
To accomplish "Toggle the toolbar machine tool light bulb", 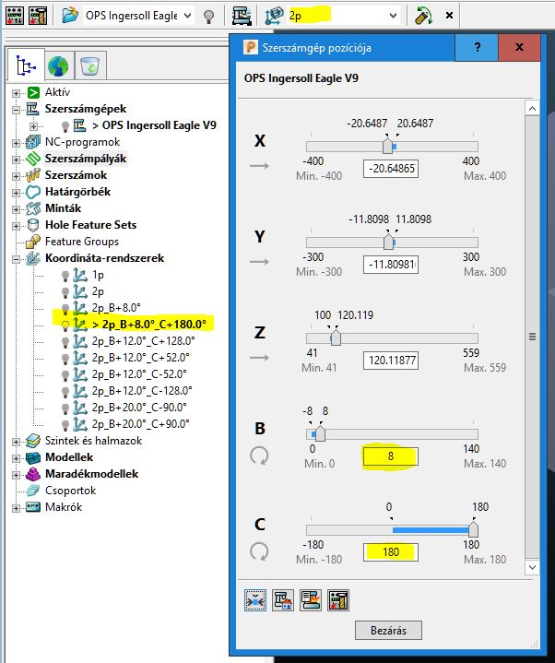I will point(208,16).
